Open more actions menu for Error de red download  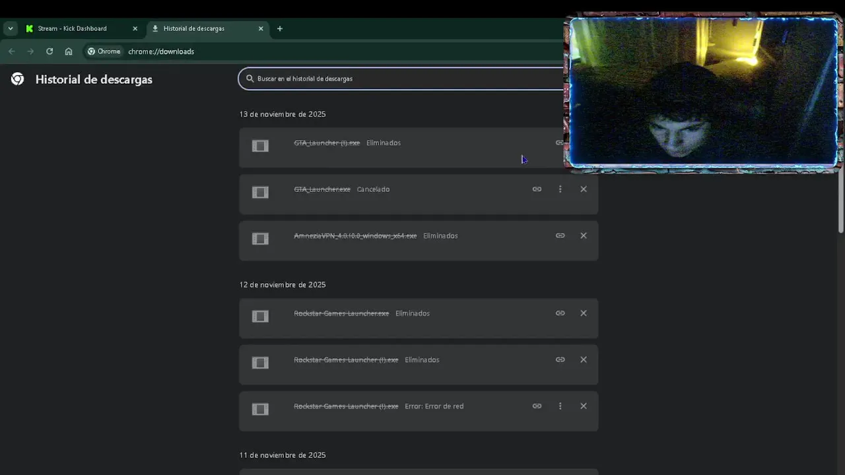coord(560,406)
